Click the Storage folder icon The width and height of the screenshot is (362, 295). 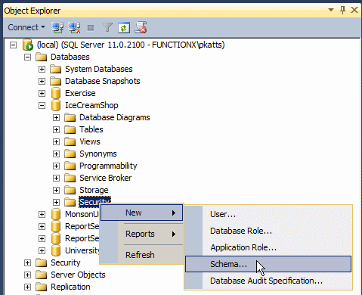click(x=70, y=190)
